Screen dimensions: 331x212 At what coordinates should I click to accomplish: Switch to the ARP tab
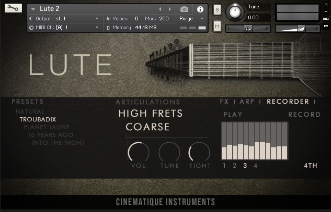tap(247, 102)
